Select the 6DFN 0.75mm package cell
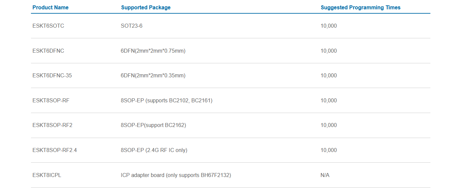 [x=153, y=51]
